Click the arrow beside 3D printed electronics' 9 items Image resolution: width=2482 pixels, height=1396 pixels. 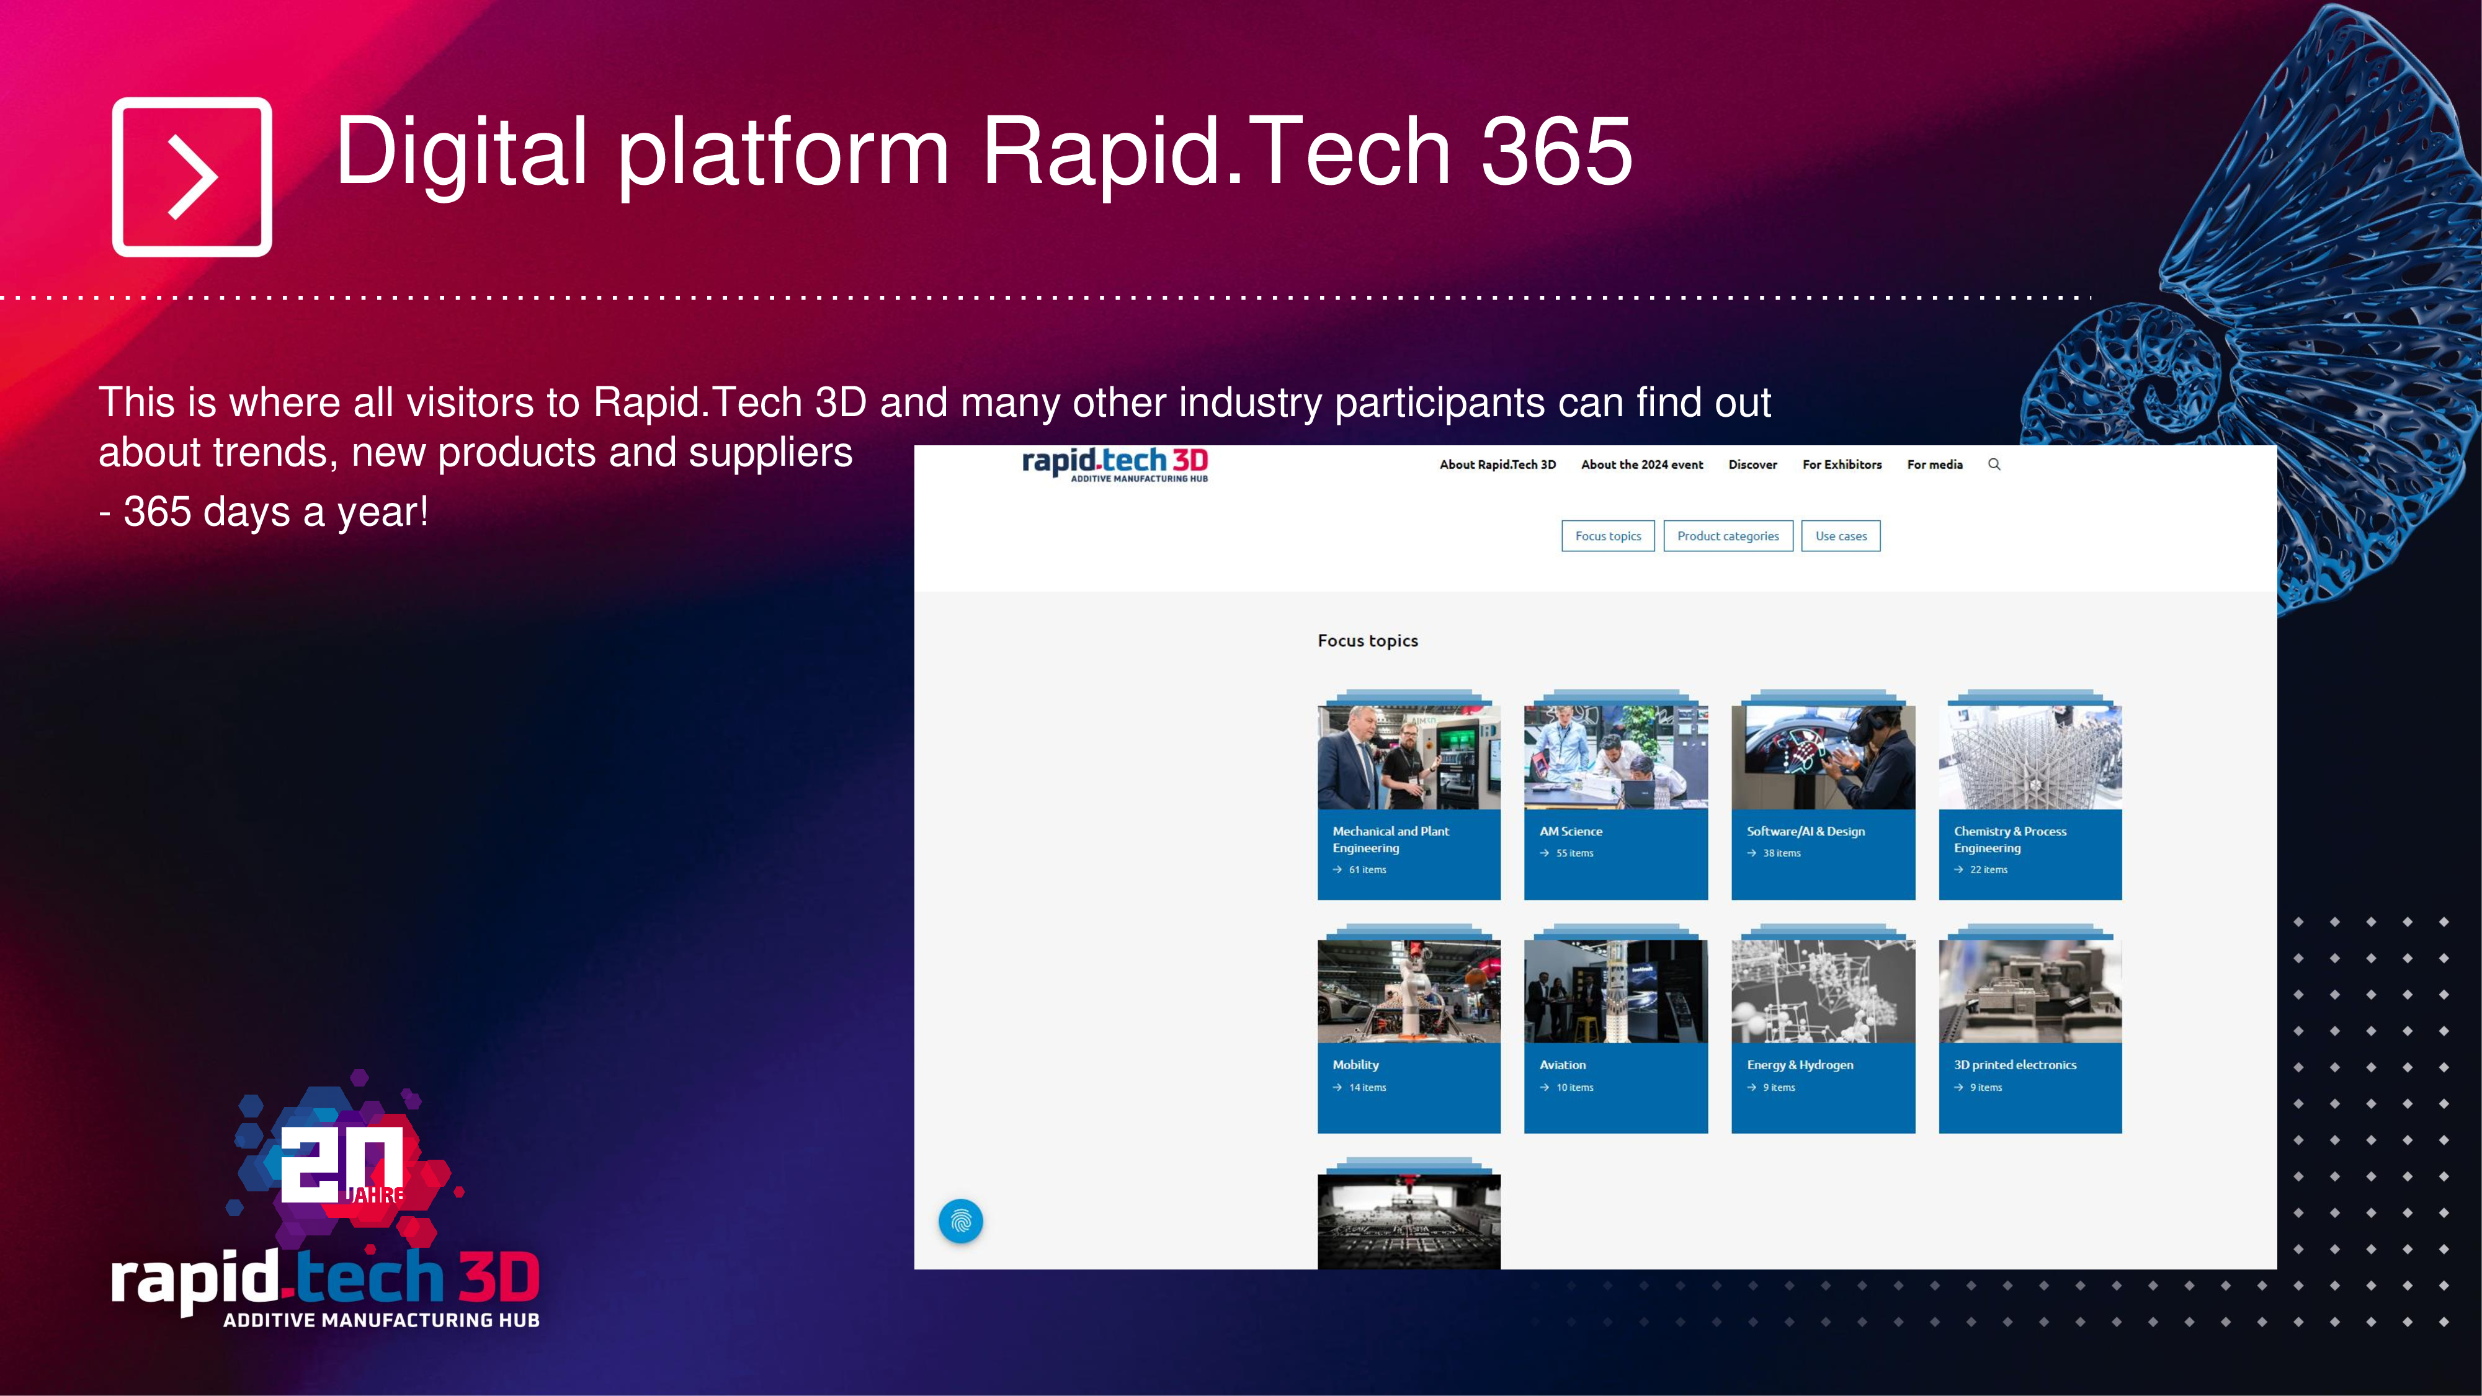[1959, 1088]
